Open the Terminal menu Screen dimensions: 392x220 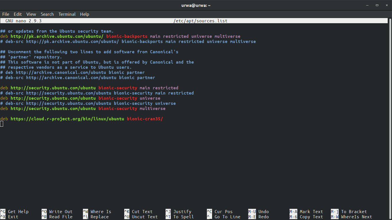(67, 14)
